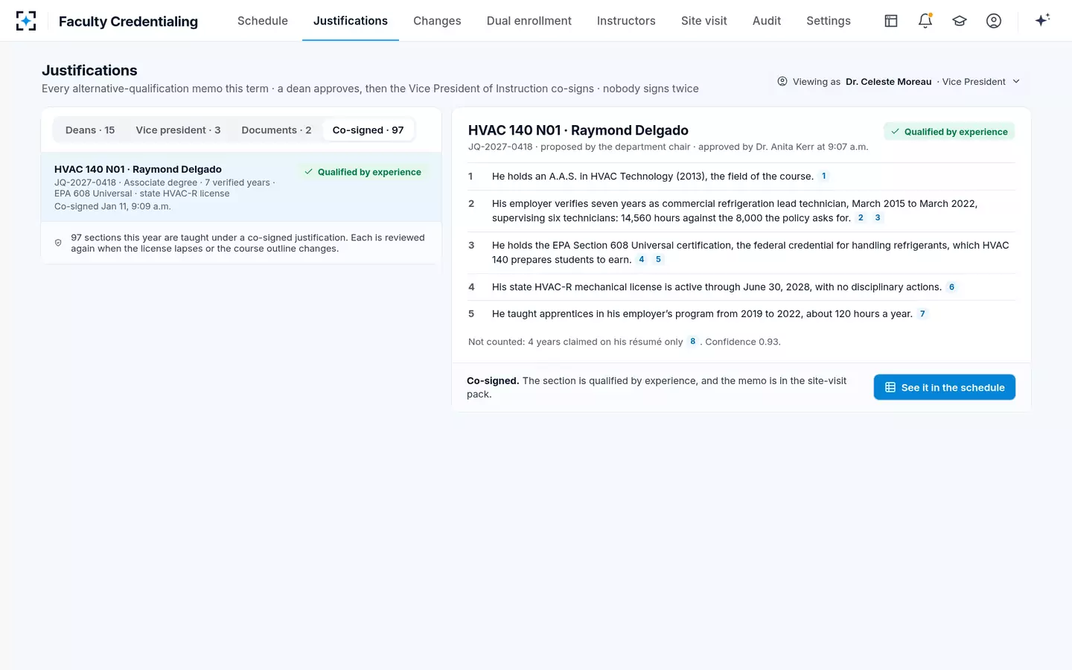Click the Faculty Credentialing logo icon
The image size is (1072, 670).
pyautogui.click(x=26, y=21)
